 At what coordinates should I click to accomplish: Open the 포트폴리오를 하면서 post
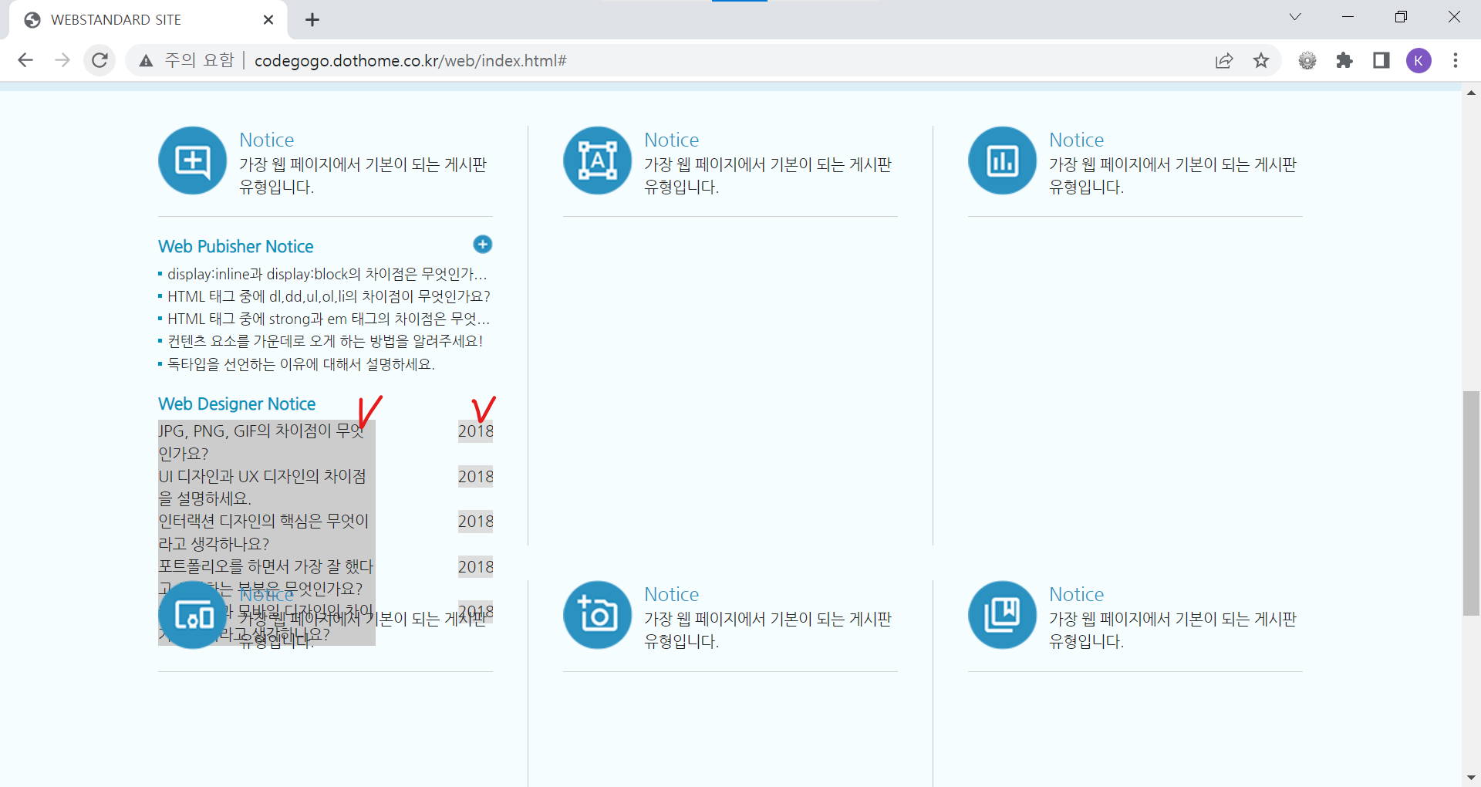pyautogui.click(x=266, y=577)
